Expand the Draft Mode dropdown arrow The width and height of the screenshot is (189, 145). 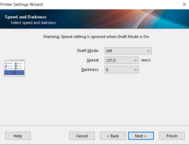coord(148,51)
